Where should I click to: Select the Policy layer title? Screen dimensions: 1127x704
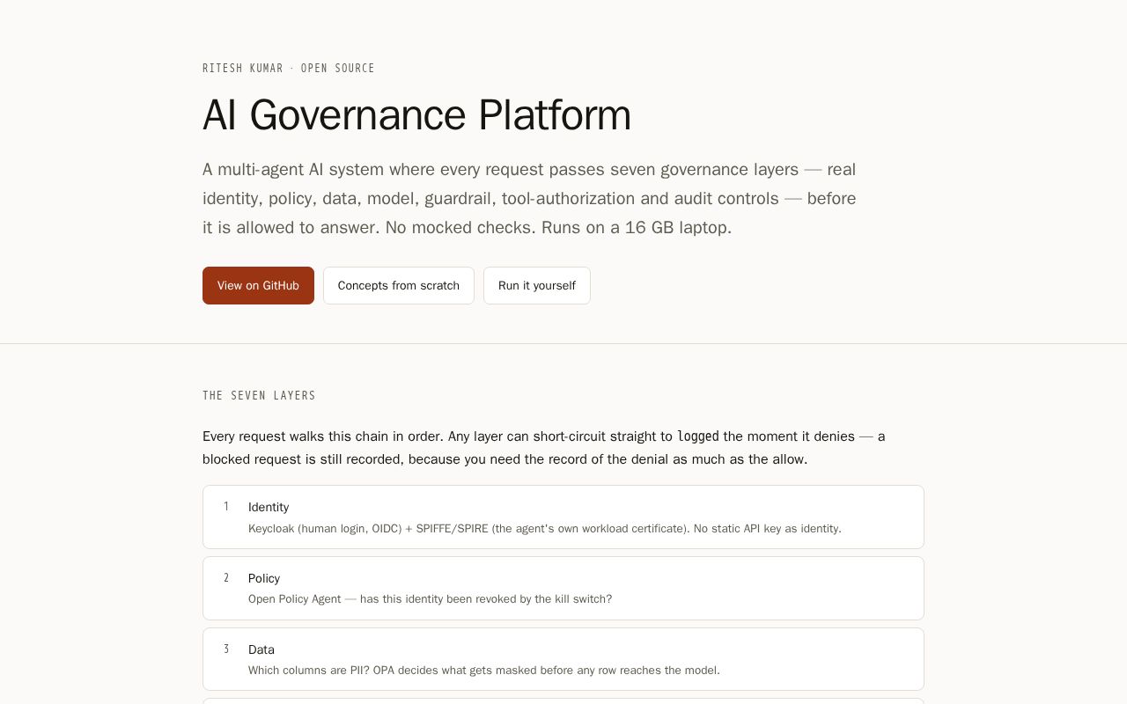pos(264,578)
